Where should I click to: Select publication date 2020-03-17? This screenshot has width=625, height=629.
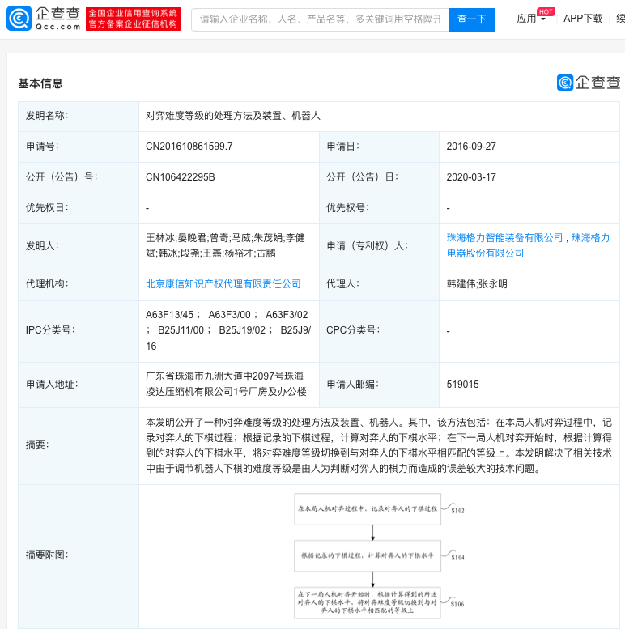pyautogui.click(x=471, y=177)
